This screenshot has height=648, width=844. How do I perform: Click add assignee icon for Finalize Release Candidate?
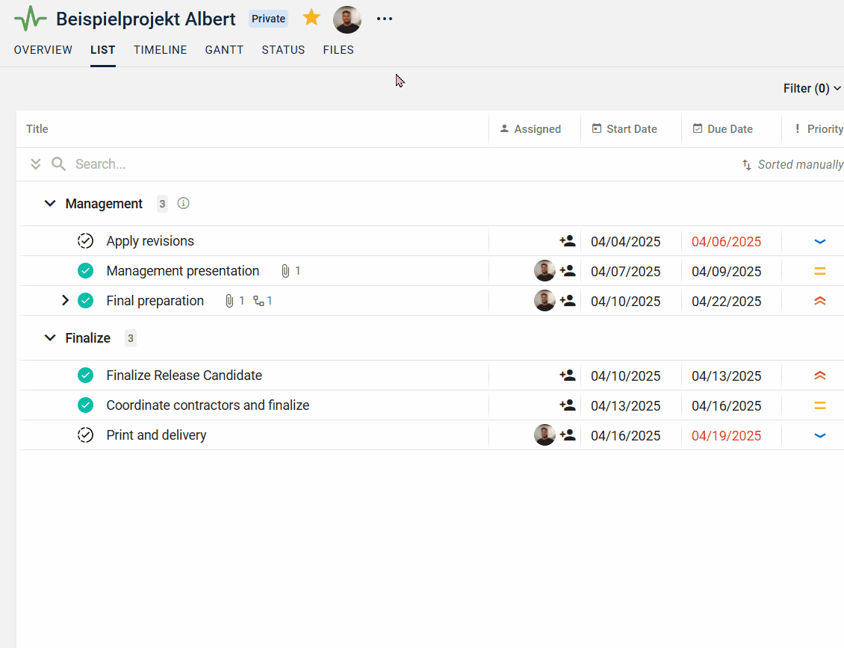click(568, 376)
